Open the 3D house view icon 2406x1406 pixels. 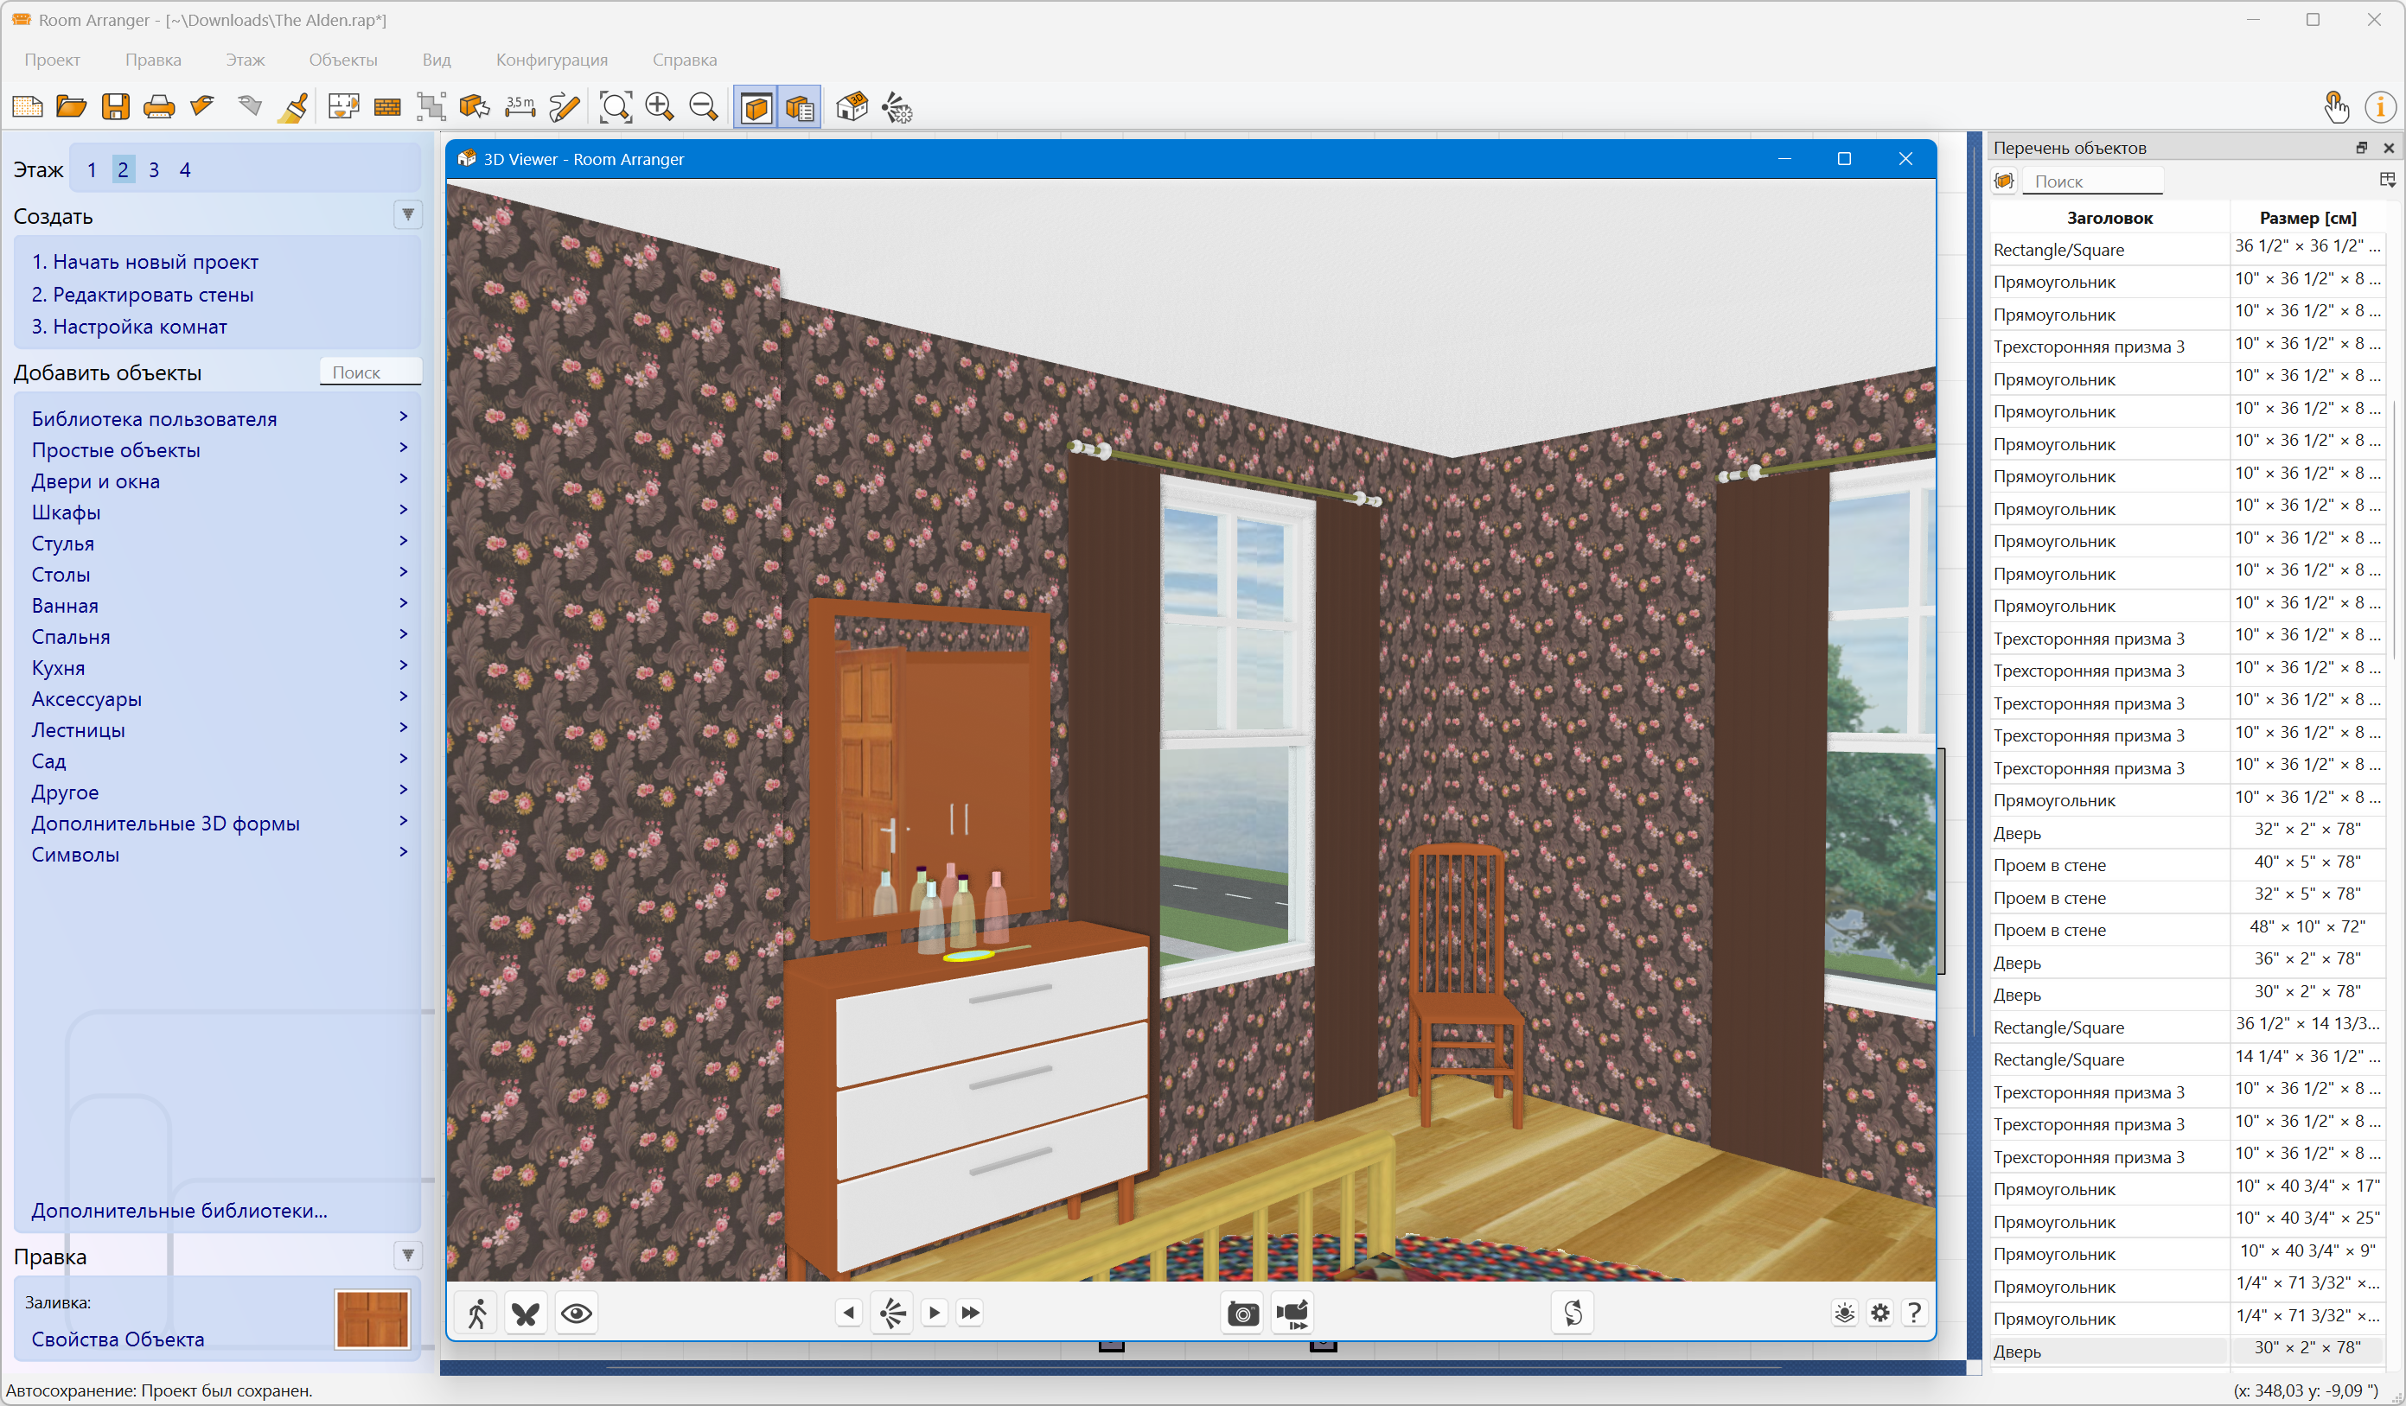(x=852, y=107)
